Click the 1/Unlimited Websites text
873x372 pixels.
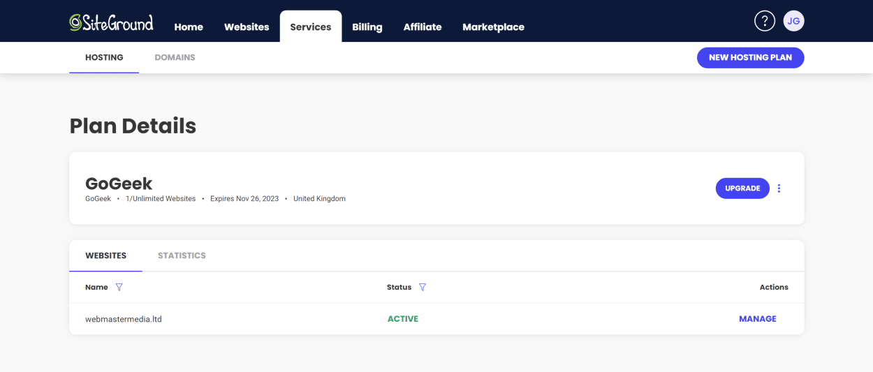coord(161,199)
